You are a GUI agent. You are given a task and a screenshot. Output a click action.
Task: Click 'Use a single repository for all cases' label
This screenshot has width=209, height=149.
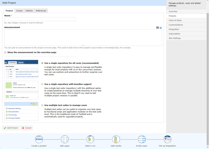[72, 63]
